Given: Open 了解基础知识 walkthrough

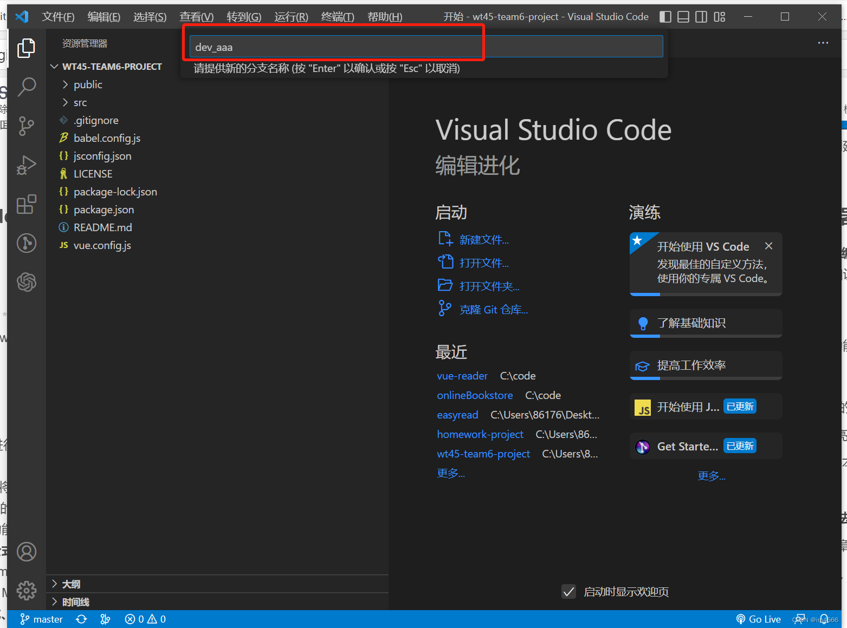Looking at the screenshot, I should coord(706,323).
